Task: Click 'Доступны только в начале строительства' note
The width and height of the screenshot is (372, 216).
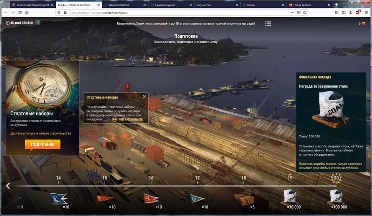Action: (x=40, y=133)
